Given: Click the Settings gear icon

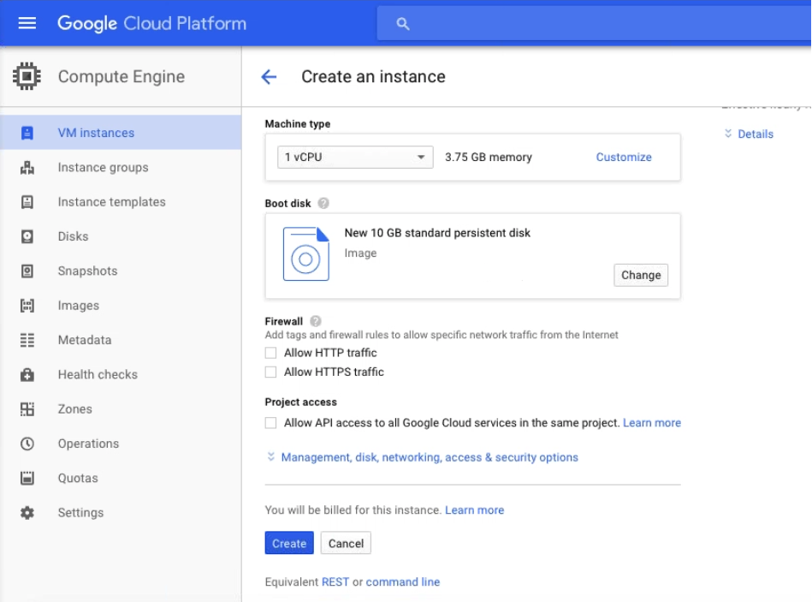Looking at the screenshot, I should point(27,513).
